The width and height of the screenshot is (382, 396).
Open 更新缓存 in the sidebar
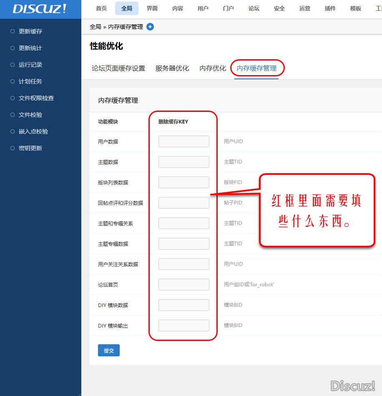tap(30, 31)
